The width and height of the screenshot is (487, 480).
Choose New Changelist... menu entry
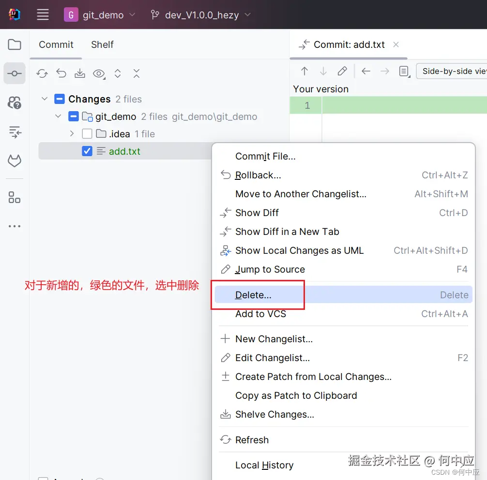(x=343, y=339)
